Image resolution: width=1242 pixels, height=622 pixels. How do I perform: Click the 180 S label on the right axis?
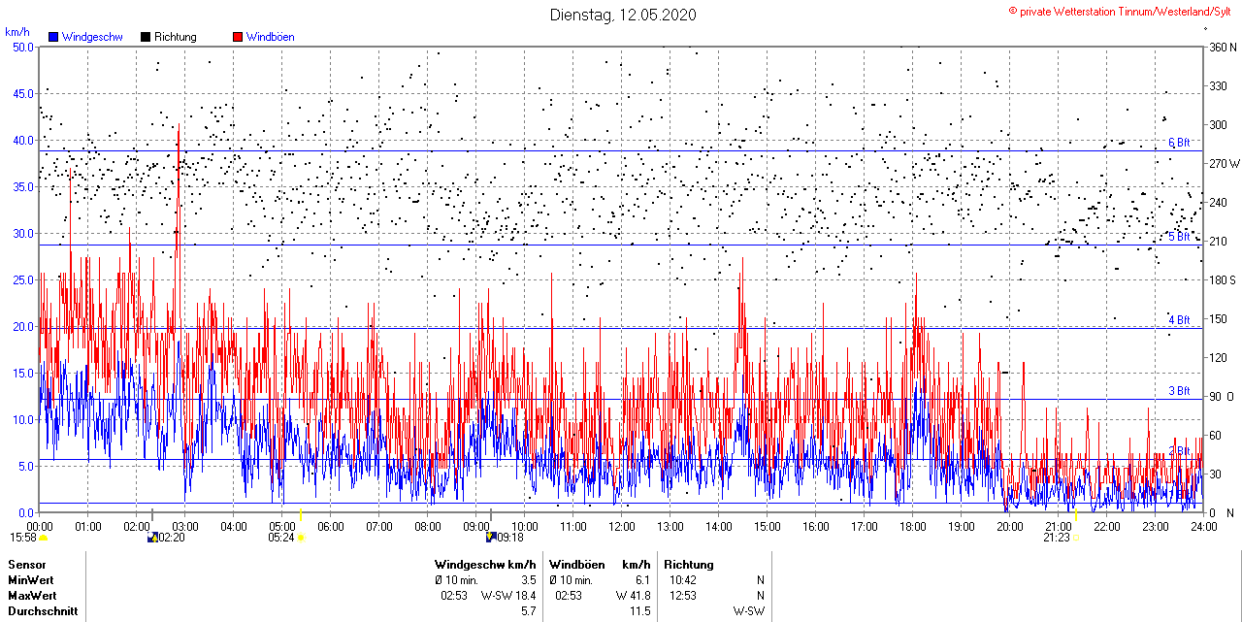click(1224, 279)
